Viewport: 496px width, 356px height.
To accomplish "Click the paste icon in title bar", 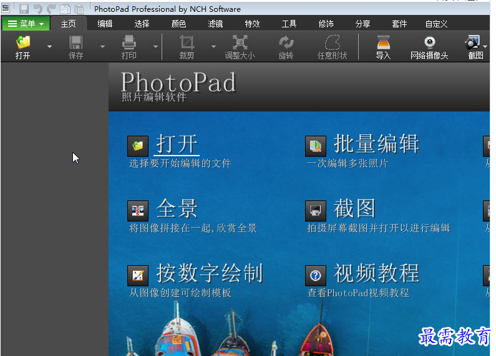I will (79, 9).
